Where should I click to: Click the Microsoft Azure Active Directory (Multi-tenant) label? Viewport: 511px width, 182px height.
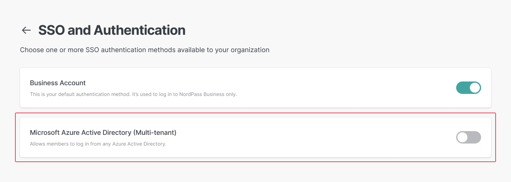(x=103, y=133)
